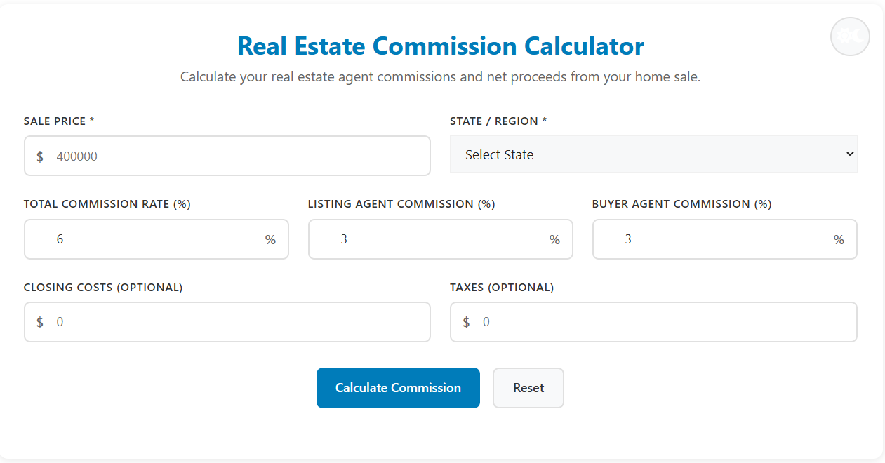The image size is (885, 463).
Task: Click the Calculate Commission button
Action: point(398,387)
